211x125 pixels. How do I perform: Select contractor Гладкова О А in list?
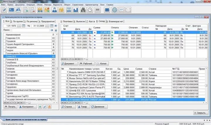[29, 38]
